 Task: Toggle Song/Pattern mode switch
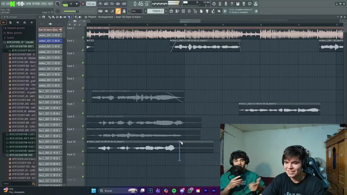(x=65, y=4)
